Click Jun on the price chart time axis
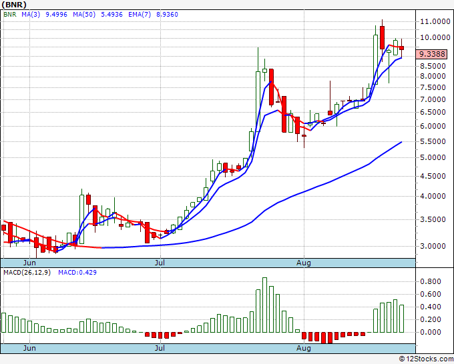This screenshot has width=454, height=364. [29, 263]
